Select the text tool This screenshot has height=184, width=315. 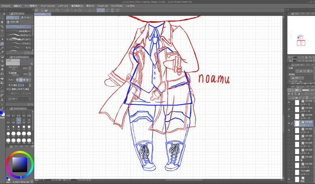[x=2, y=100]
